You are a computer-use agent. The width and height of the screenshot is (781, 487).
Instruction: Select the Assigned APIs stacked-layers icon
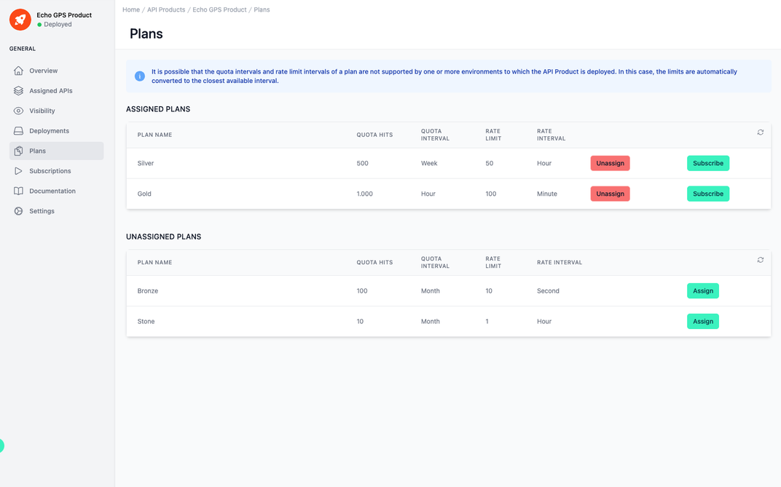tap(17, 90)
